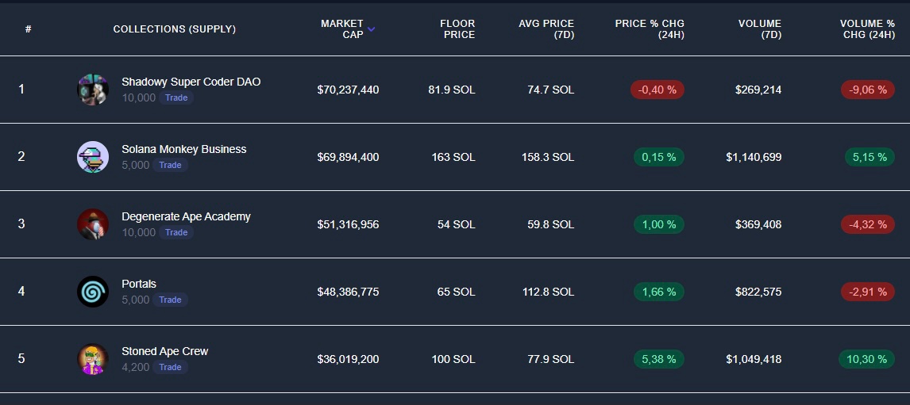Click the 10,30 % volume change badge
Image resolution: width=910 pixels, height=405 pixels.
coord(866,359)
